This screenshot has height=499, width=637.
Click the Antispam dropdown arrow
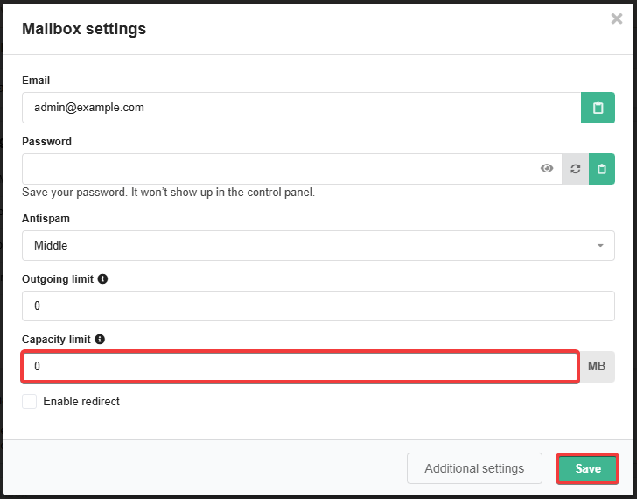[600, 246]
